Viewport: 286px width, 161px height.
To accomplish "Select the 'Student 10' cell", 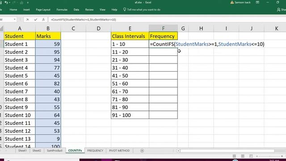I will pos(20,115).
